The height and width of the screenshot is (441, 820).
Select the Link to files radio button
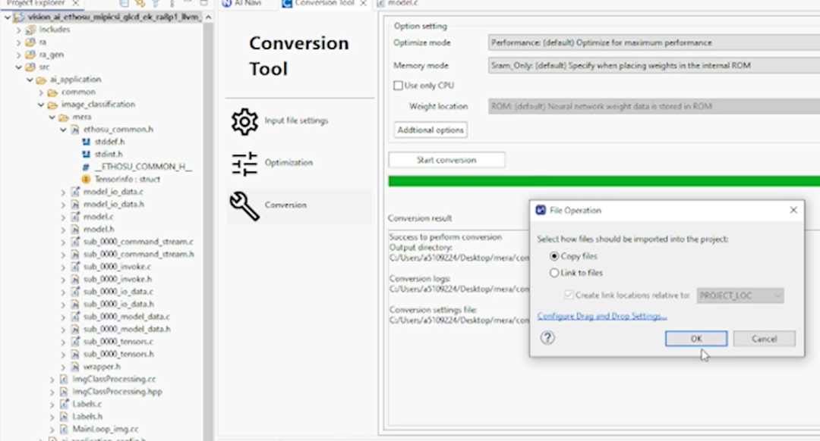point(554,273)
